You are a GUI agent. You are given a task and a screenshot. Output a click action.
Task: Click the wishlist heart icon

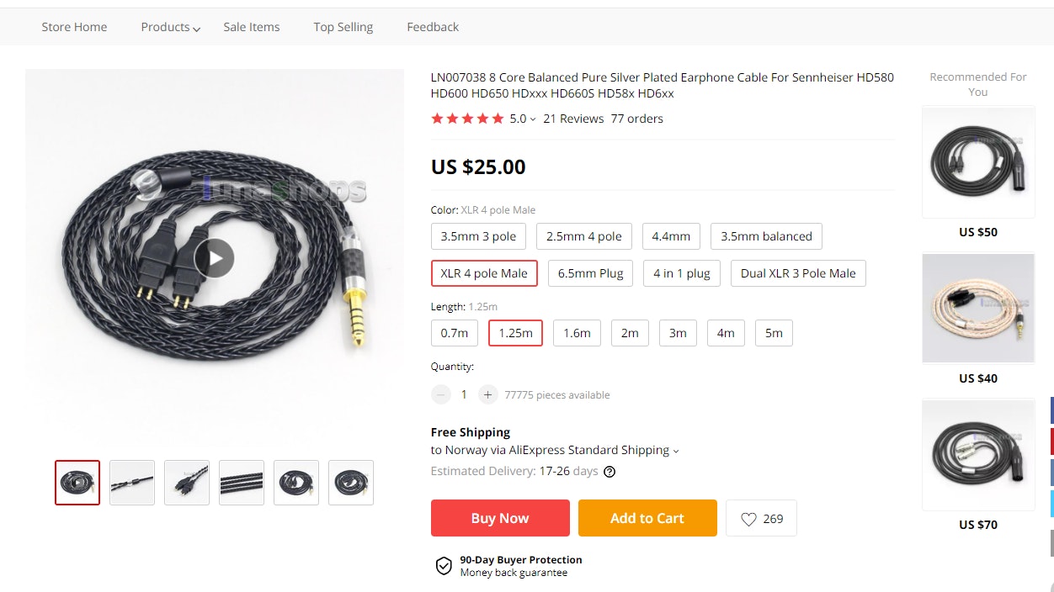tap(748, 519)
